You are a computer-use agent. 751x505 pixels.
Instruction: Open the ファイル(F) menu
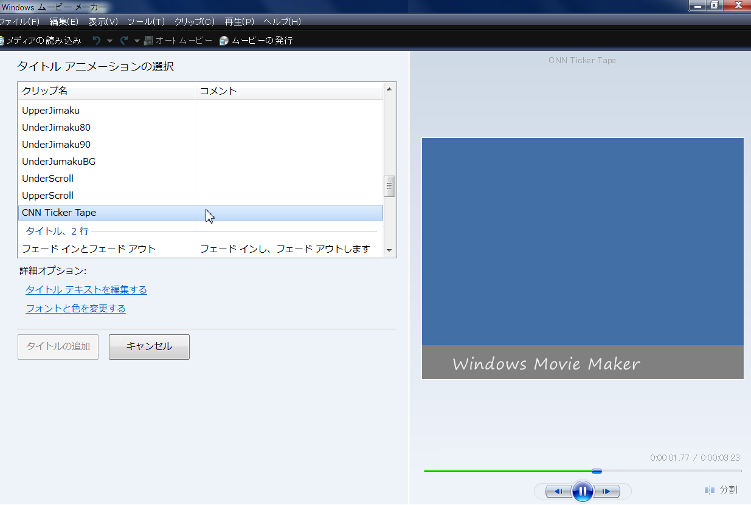pyautogui.click(x=19, y=21)
